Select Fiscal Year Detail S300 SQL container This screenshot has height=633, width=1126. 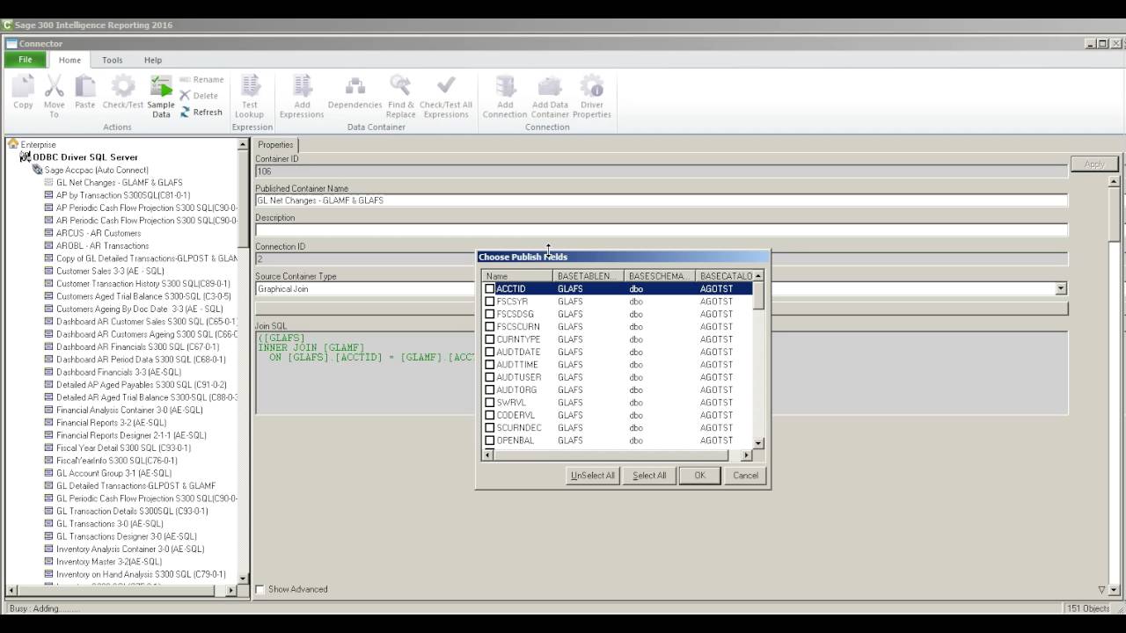point(123,447)
